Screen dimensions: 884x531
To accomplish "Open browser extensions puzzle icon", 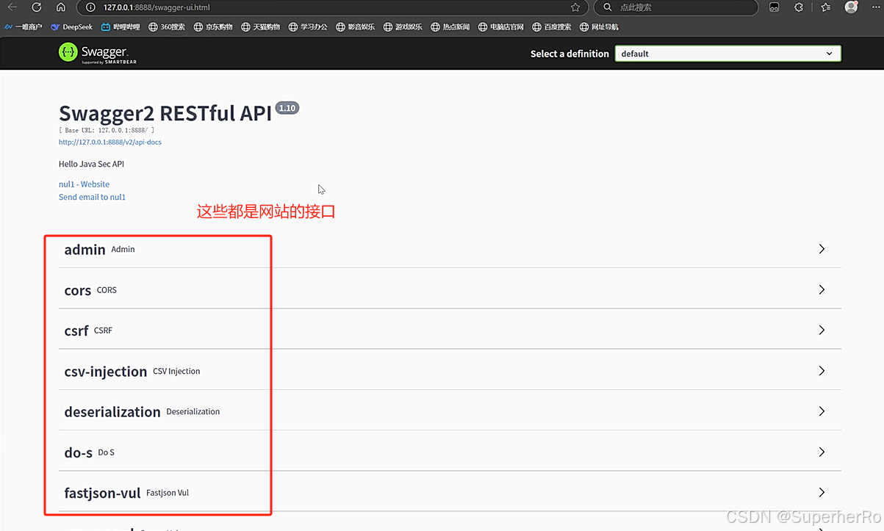I will click(x=799, y=7).
